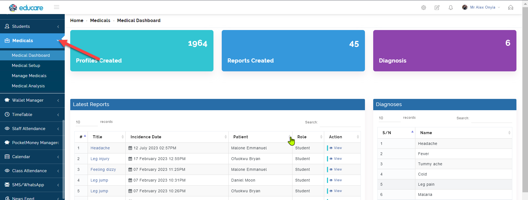Sort by Incidence Date column
This screenshot has width=528, height=200.
177,137
